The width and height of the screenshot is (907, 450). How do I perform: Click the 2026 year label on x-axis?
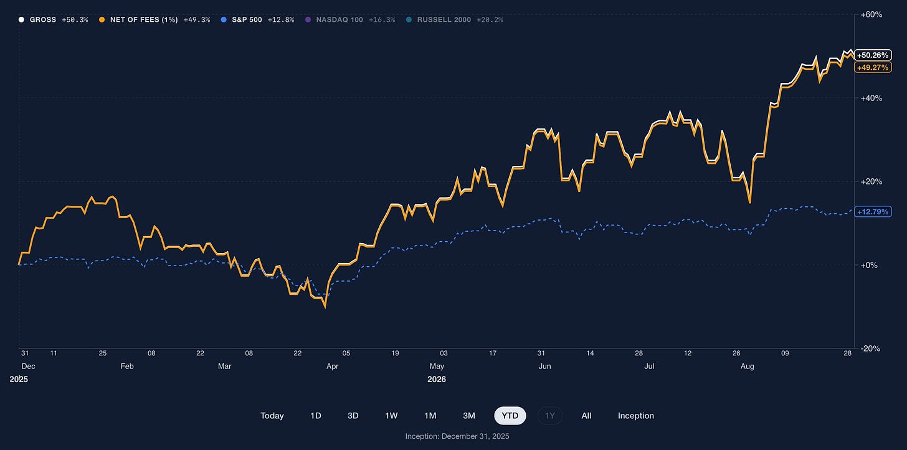437,379
